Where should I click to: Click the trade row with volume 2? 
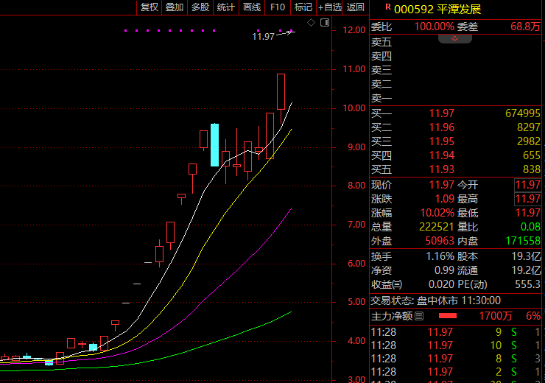(455, 372)
